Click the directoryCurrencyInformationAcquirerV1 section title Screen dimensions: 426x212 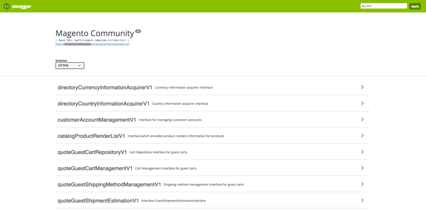[105, 87]
